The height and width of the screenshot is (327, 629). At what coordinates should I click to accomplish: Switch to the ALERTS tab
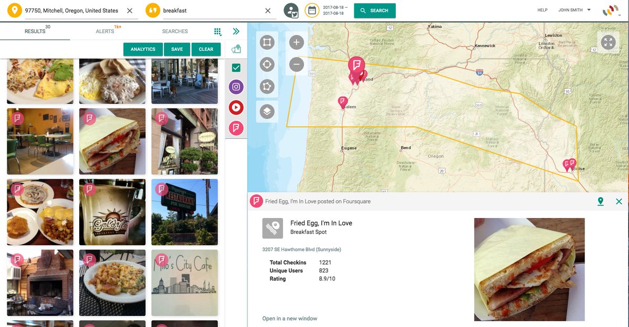[105, 31]
